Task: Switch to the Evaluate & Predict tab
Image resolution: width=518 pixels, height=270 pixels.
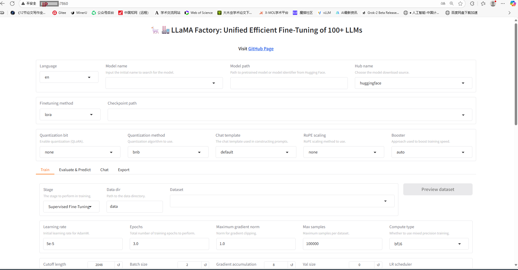Action: [75, 170]
